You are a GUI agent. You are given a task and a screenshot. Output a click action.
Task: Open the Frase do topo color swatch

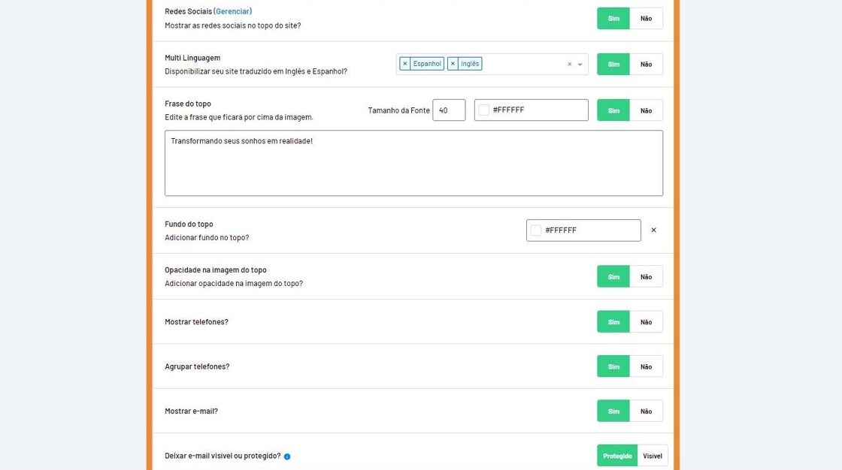coord(484,110)
